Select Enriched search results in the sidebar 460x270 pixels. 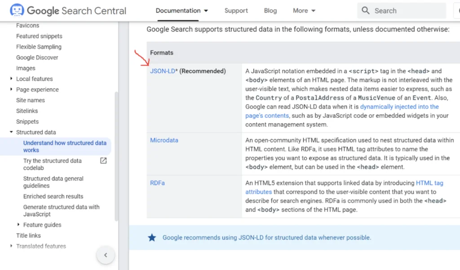53,196
